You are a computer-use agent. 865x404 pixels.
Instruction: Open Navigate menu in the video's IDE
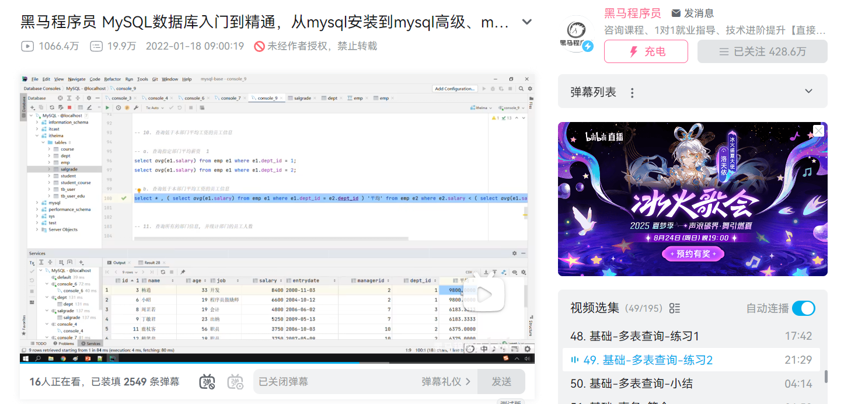[x=76, y=79]
